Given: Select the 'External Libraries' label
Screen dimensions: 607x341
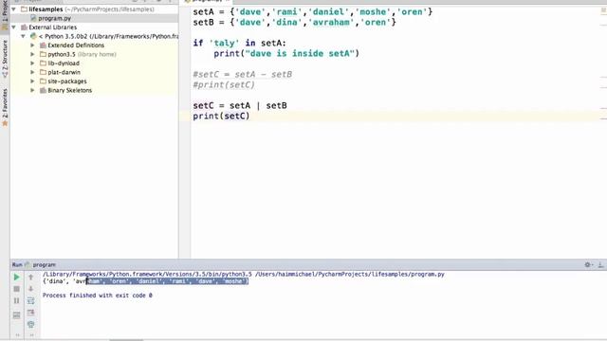Looking at the screenshot, I should click(53, 27).
